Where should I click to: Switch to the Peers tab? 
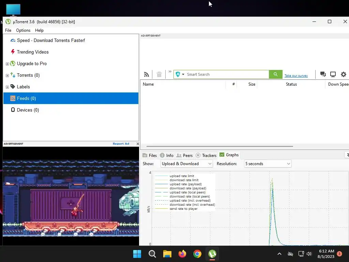[184, 155]
